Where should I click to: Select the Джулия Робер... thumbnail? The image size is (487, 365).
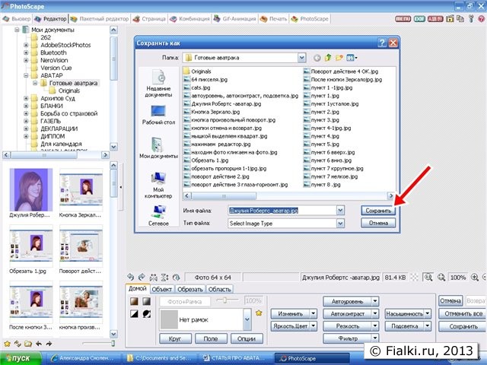(31, 192)
